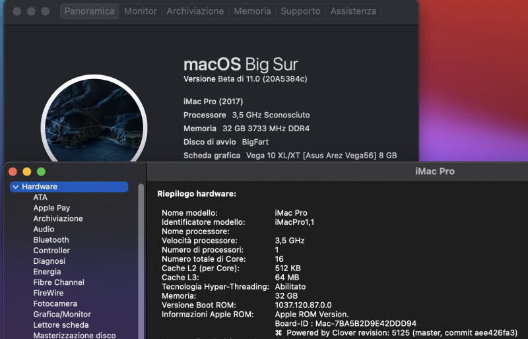Maximize the iMac Pro report with green button

point(41,171)
